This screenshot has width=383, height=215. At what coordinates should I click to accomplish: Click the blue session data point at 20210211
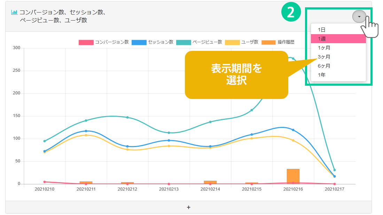coord(86,131)
